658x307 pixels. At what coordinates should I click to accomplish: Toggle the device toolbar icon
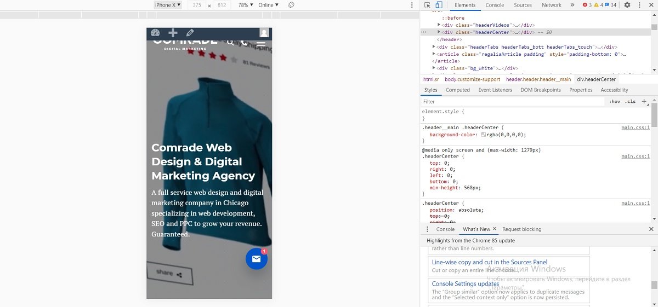[439, 5]
